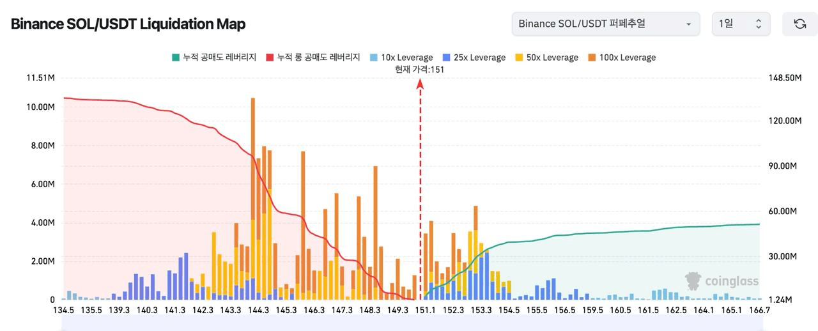Viewport: 818px width, 331px height.
Task: Click the Binance SOL/USDT Liquidation Map title
Action: coord(128,24)
